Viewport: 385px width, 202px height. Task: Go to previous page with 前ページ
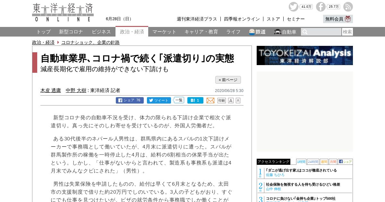point(228,80)
